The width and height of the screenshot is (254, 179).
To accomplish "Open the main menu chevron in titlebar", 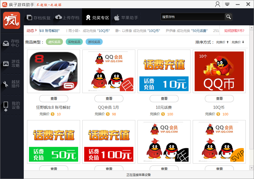I will coord(227,4).
